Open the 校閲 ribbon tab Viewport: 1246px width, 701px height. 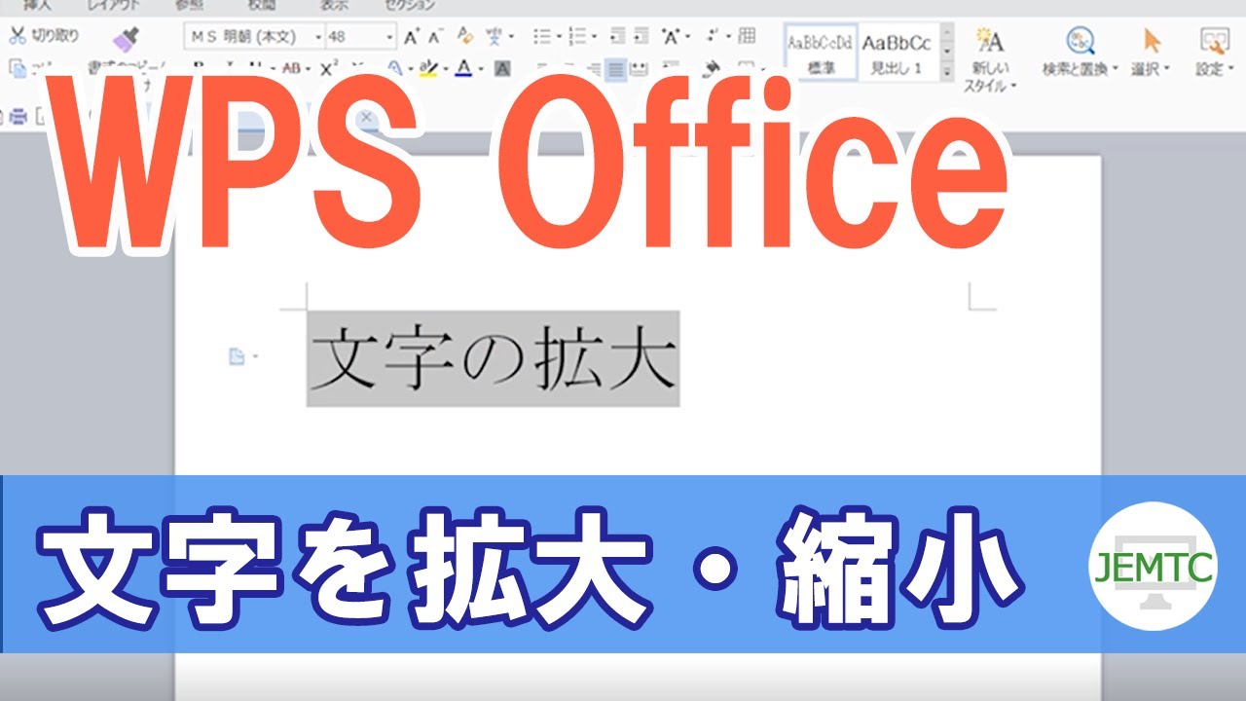pos(263,5)
